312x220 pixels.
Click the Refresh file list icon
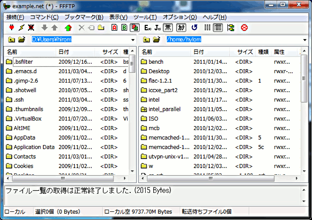coord(194,28)
